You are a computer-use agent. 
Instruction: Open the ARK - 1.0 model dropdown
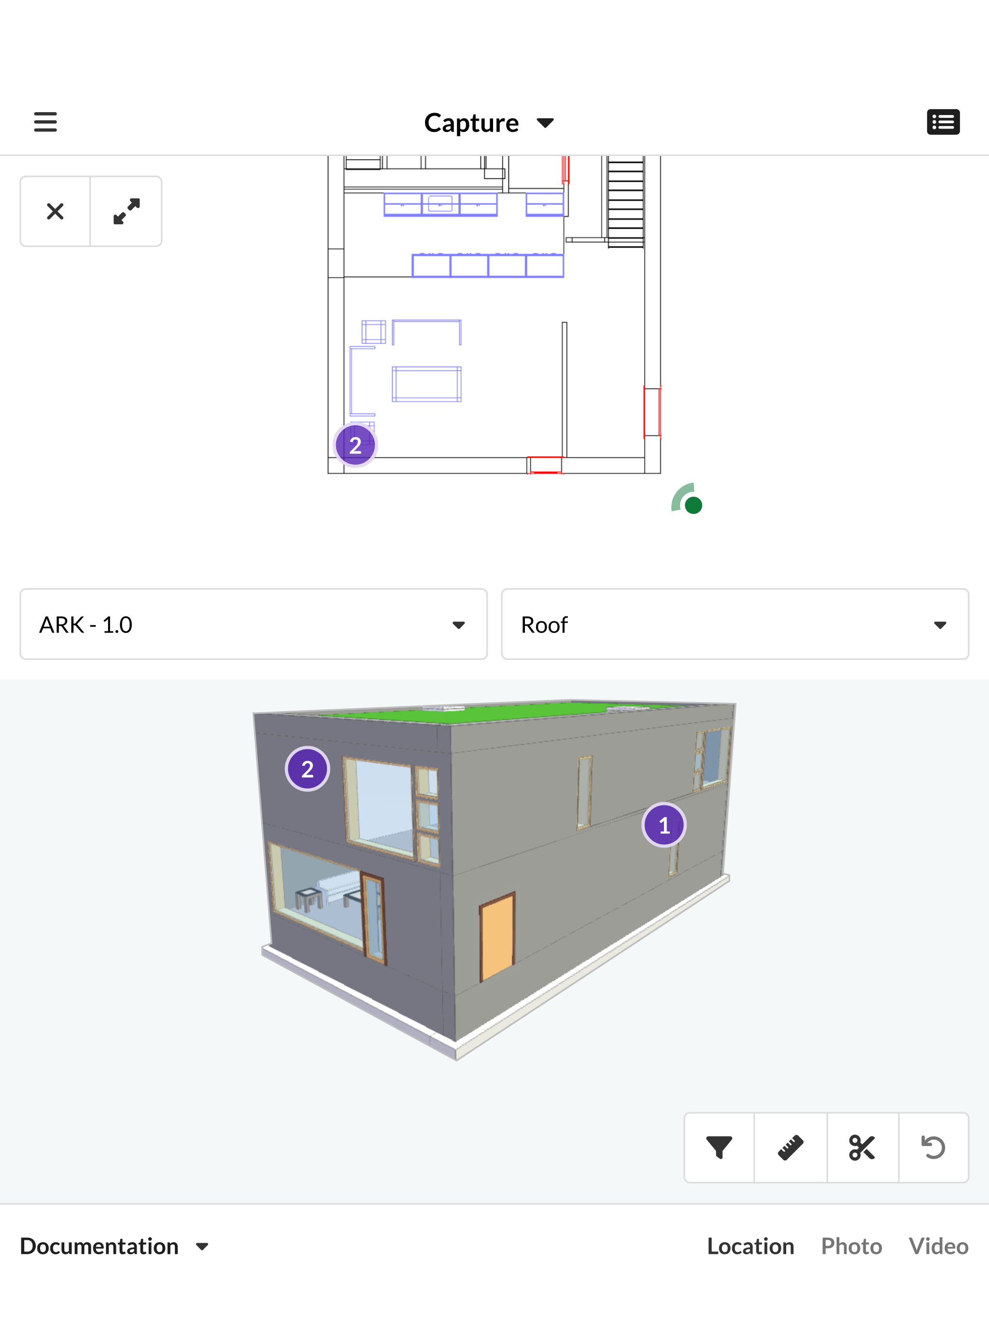click(x=254, y=624)
